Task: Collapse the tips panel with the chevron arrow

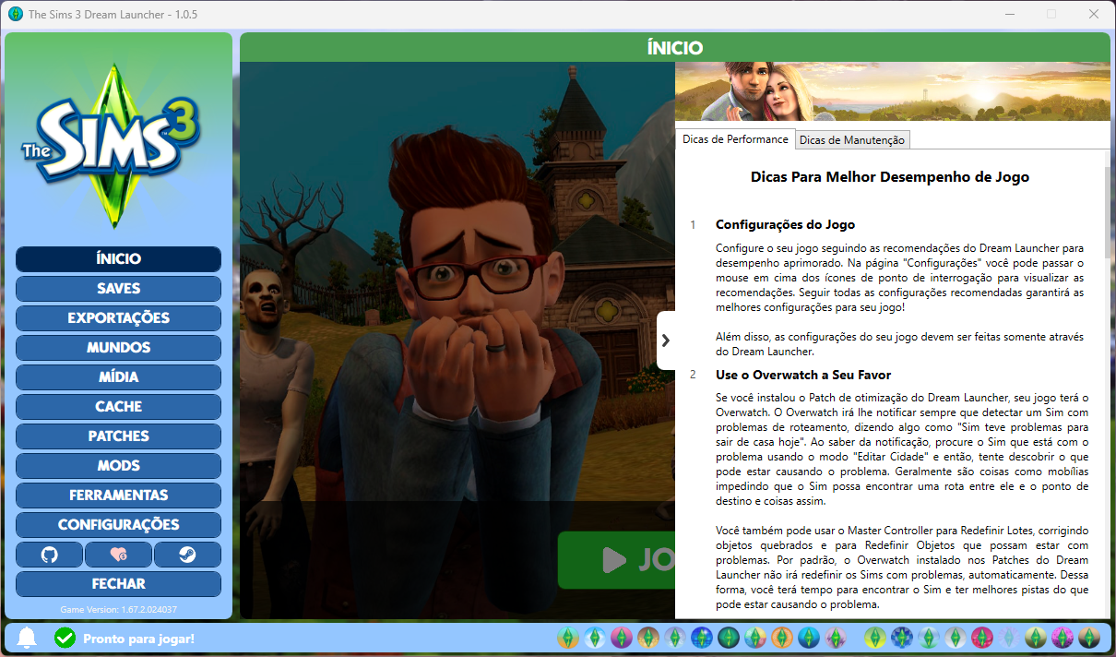Action: pyautogui.click(x=666, y=340)
